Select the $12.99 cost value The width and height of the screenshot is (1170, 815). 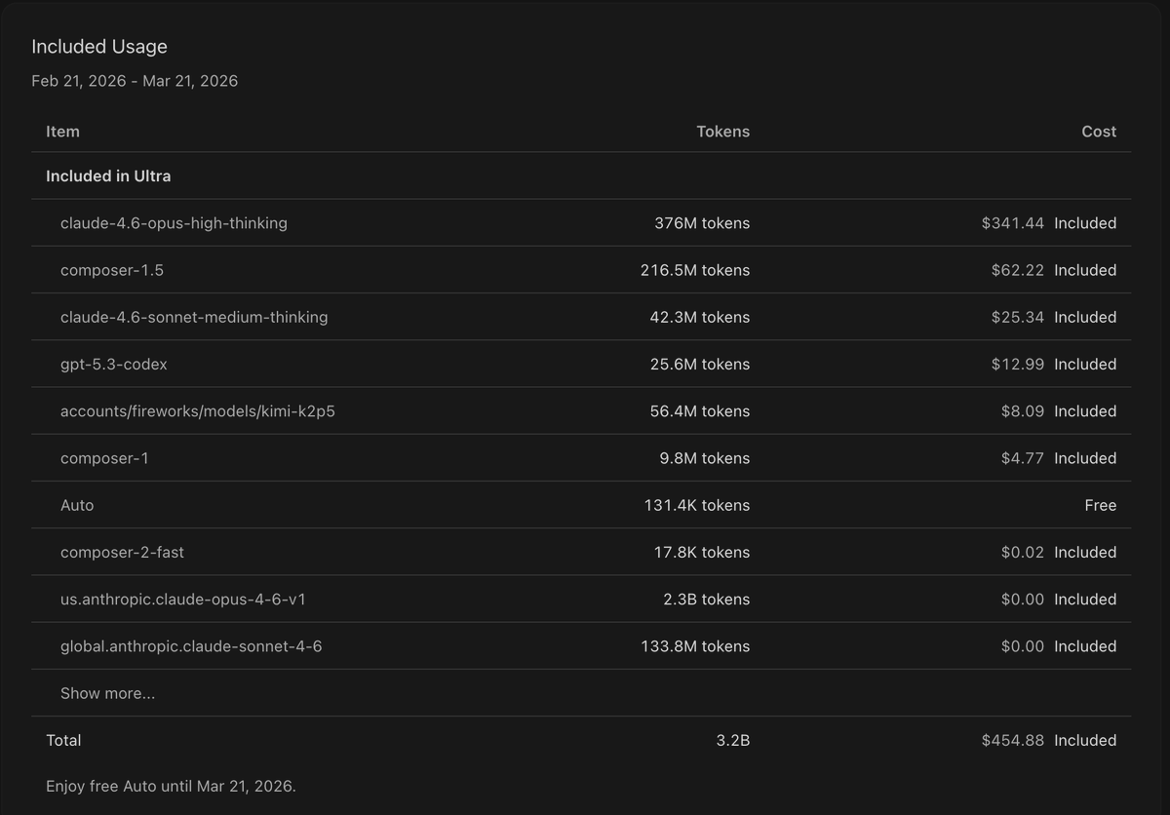click(1018, 364)
